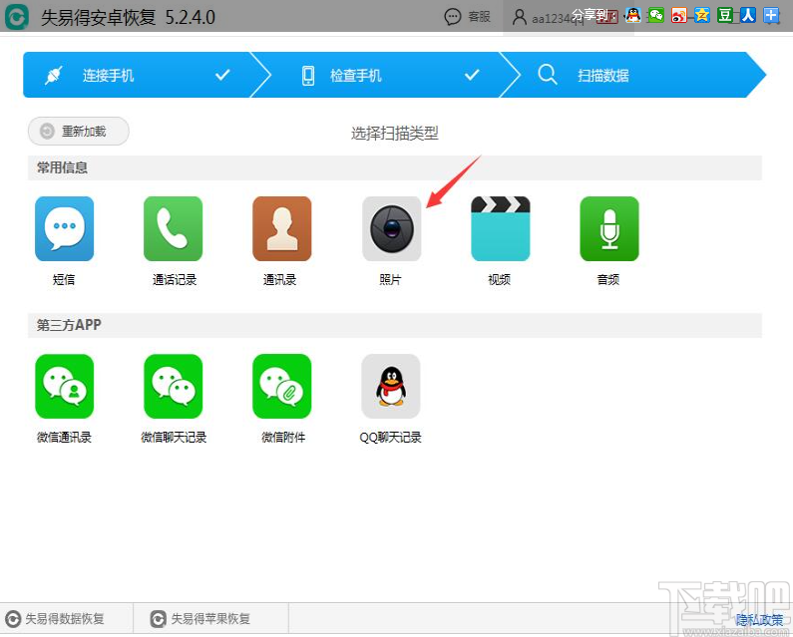
Task: Click the QQ聊天记录 label text
Action: (x=390, y=437)
